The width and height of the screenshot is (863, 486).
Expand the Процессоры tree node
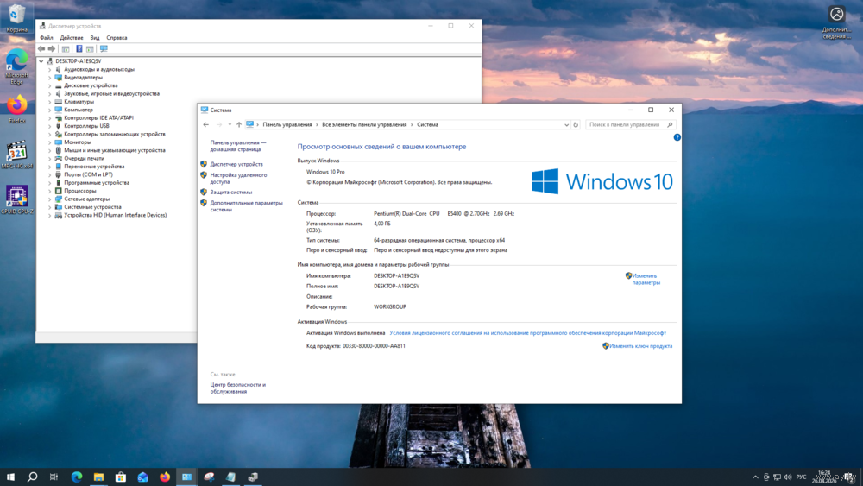(x=49, y=191)
